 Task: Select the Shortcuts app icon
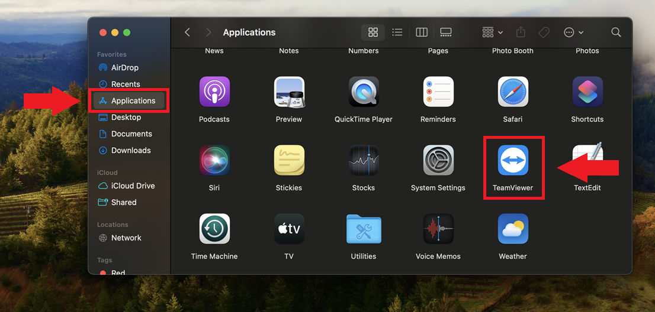click(587, 92)
